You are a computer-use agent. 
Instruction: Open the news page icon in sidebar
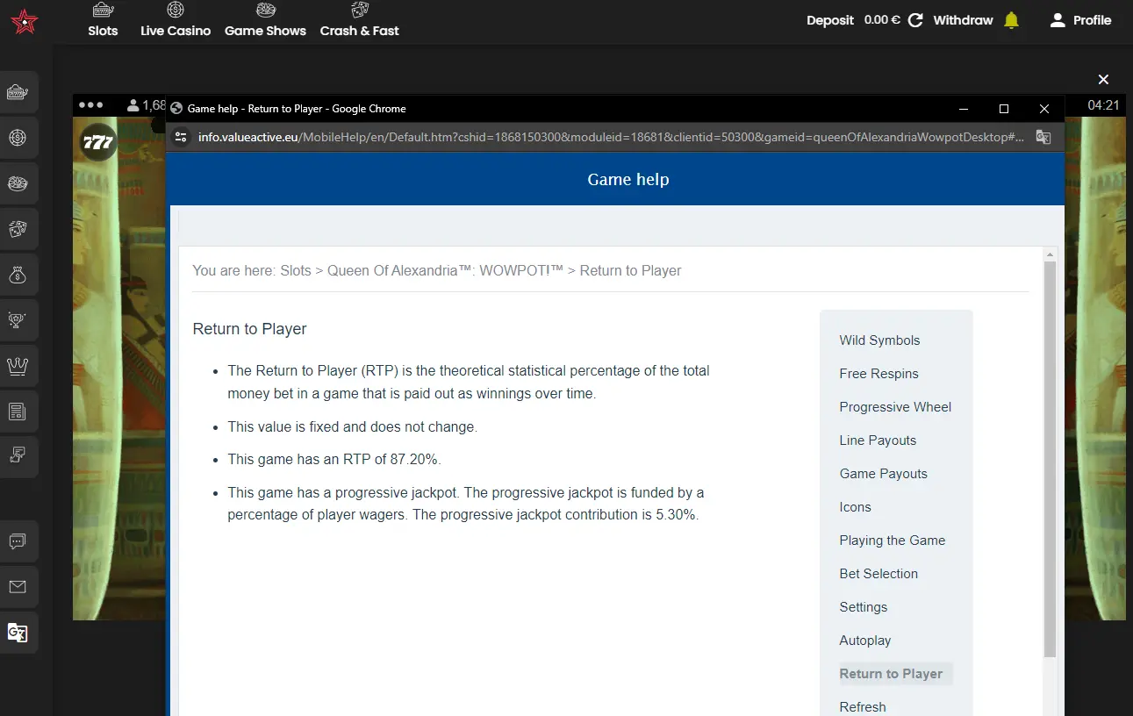click(18, 412)
